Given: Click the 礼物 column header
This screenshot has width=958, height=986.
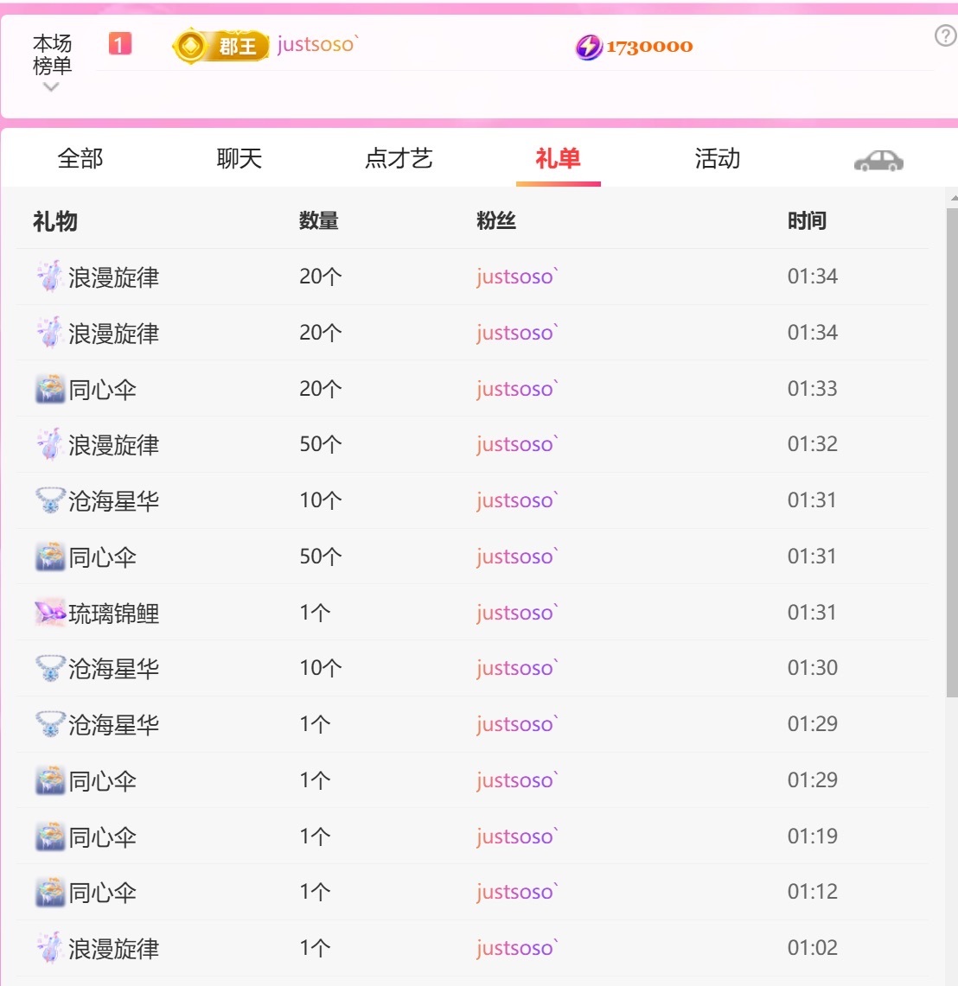Looking at the screenshot, I should (x=55, y=221).
